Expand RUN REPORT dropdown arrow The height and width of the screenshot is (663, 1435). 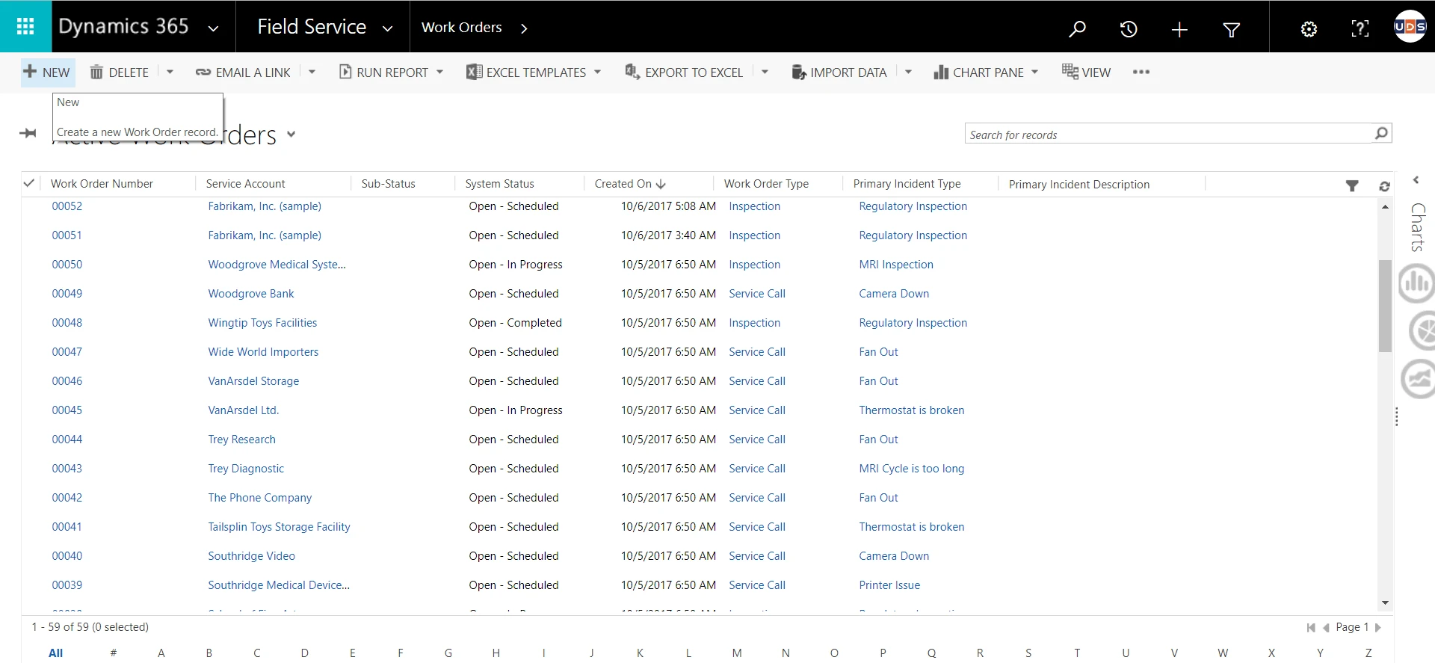point(439,73)
